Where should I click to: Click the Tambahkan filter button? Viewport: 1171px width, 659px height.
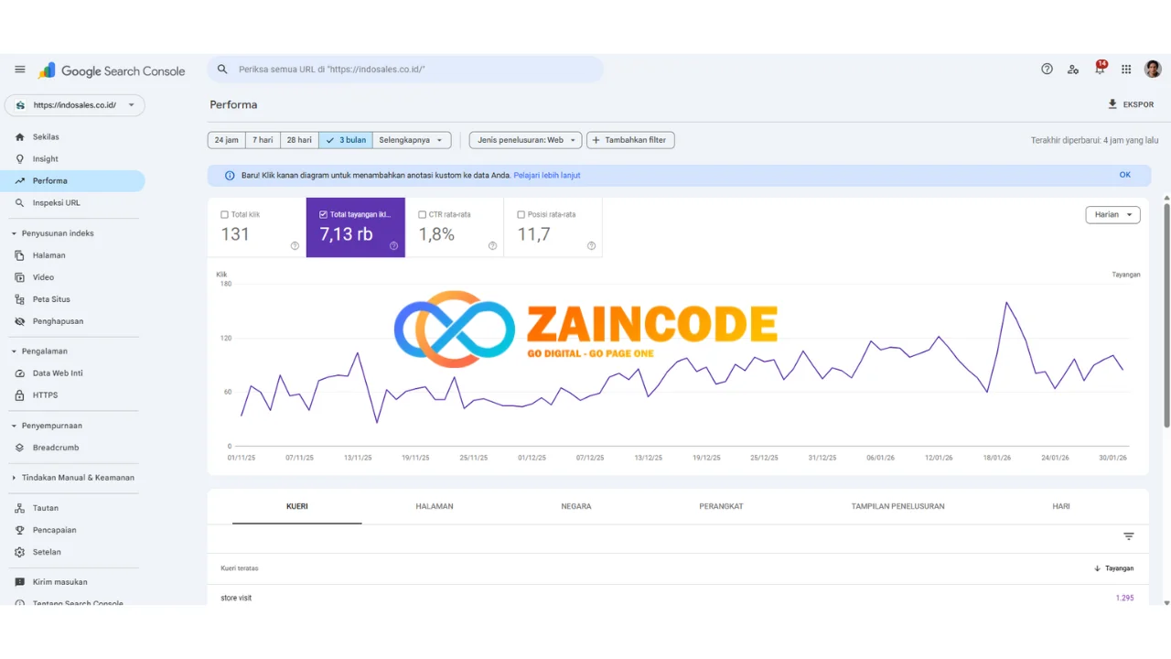point(630,140)
